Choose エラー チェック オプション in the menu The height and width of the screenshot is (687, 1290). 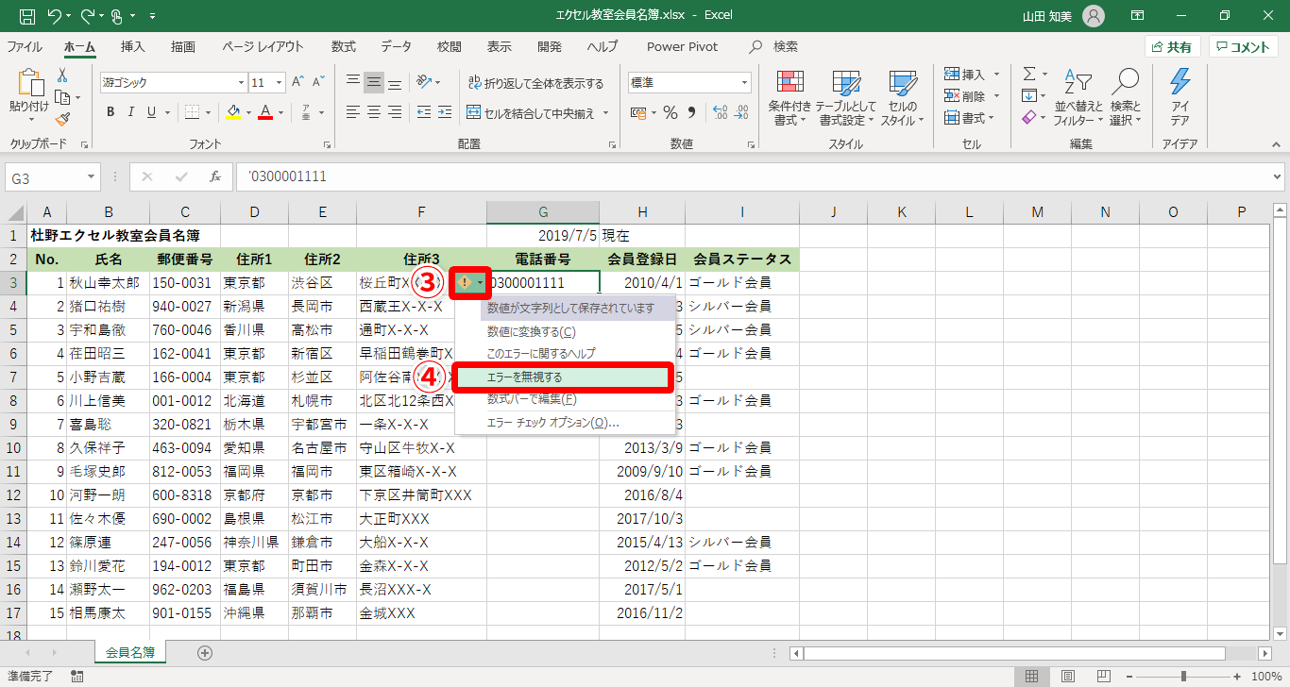[564, 423]
